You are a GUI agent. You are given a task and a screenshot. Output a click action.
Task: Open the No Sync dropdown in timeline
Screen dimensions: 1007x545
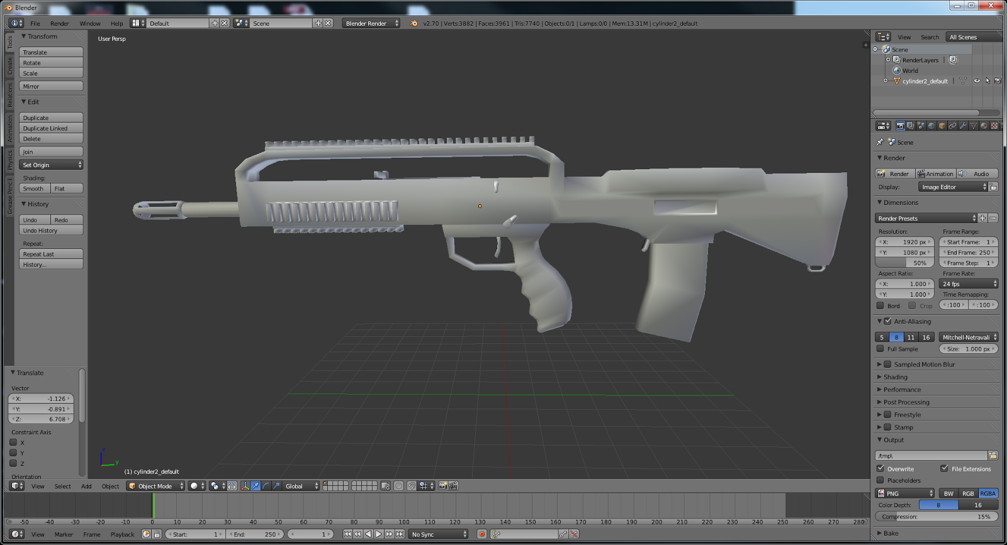coord(439,534)
